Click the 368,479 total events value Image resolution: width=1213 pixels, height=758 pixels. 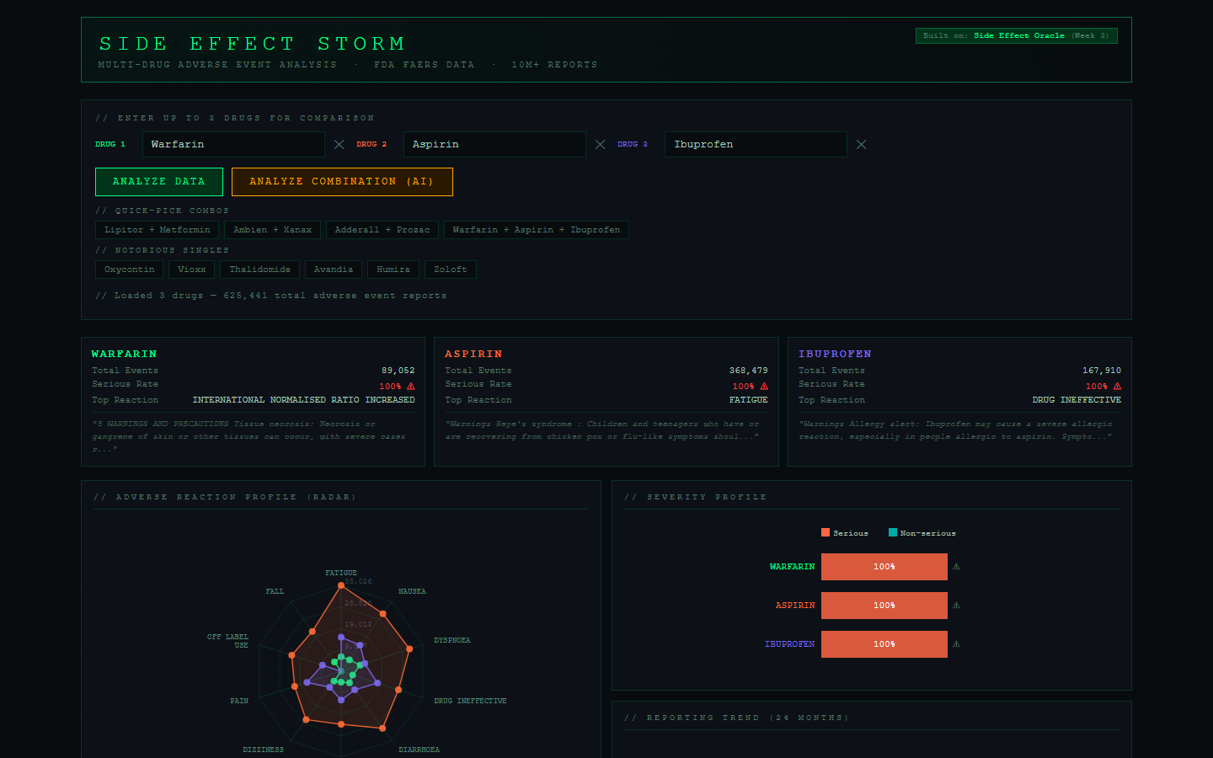(x=748, y=371)
